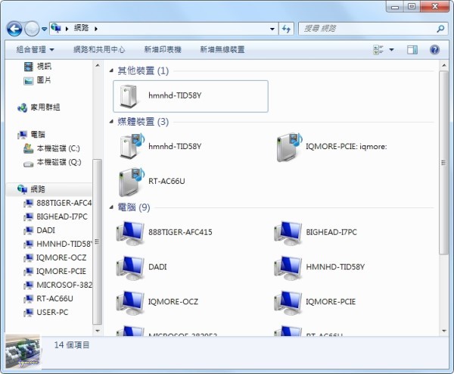Select MICROSOF-382 in the sidebar tree

[58, 285]
